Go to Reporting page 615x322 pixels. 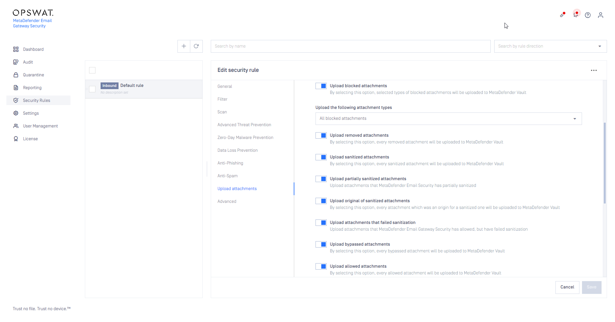pos(32,88)
